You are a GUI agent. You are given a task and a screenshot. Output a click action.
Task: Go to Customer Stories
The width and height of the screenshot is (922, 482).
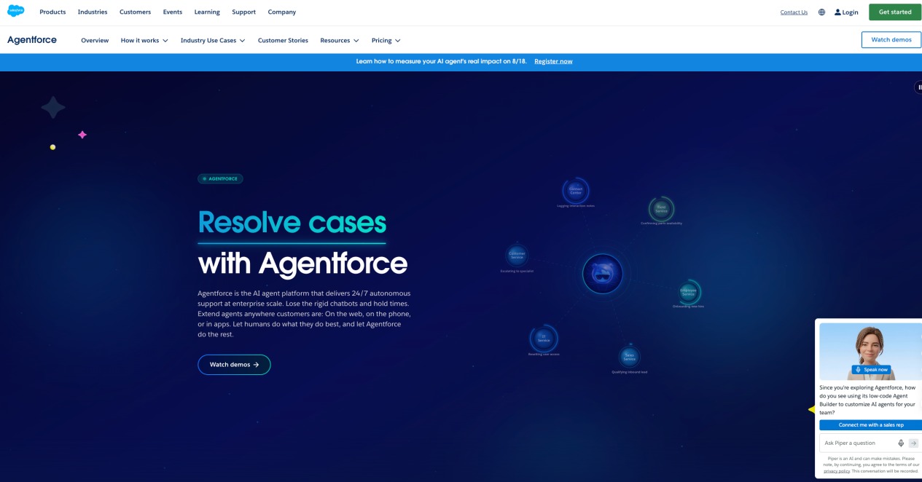(x=283, y=40)
